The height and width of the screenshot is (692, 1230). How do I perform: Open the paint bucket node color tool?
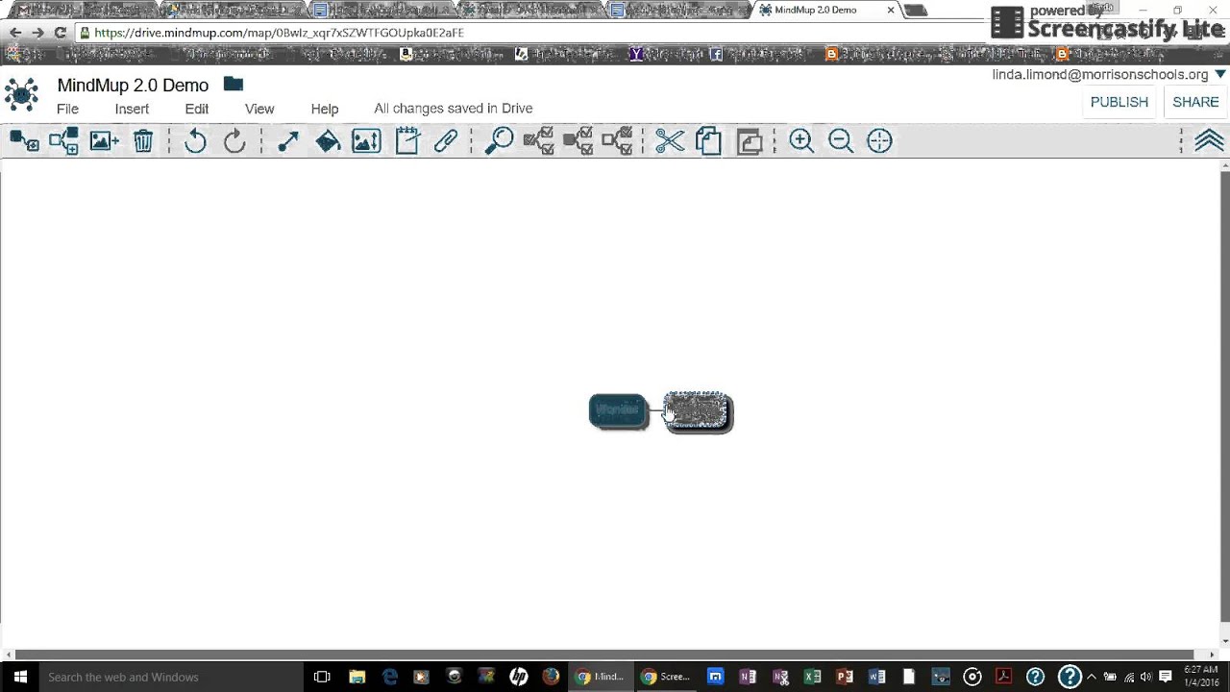pyautogui.click(x=328, y=141)
